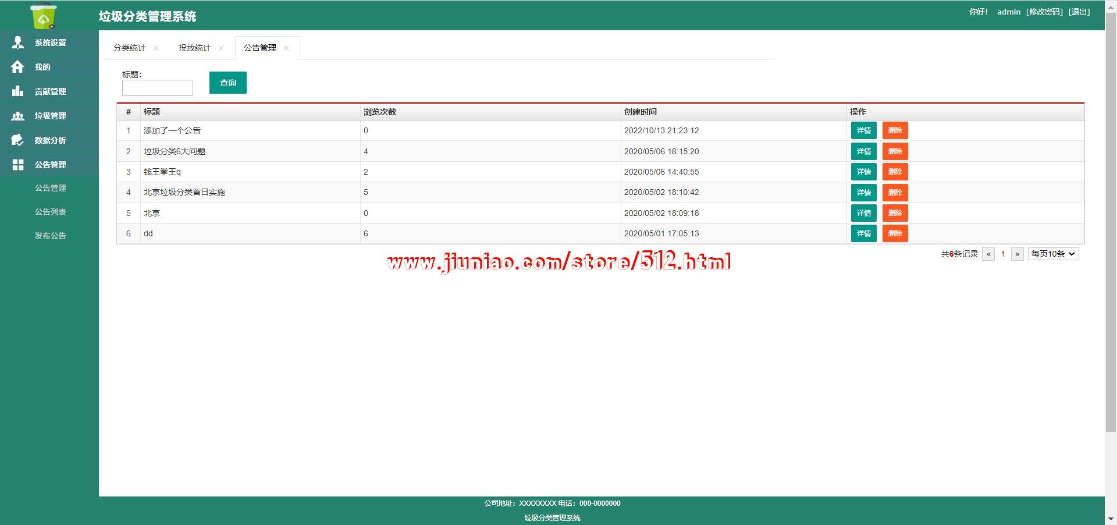
Task: Open the 我的 sidebar menu
Action: (49, 67)
